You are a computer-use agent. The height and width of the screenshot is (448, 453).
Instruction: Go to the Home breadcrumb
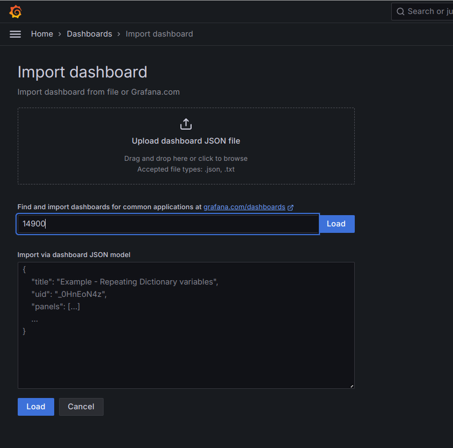[42, 34]
